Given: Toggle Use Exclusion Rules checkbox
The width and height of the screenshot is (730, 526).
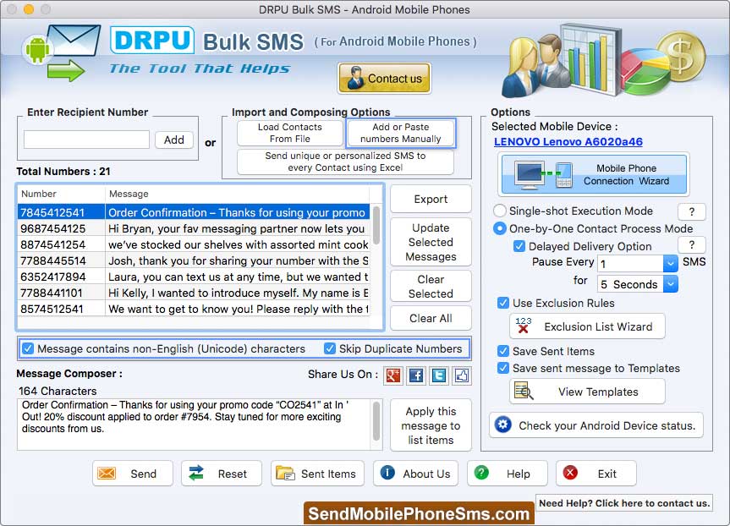Looking at the screenshot, I should (502, 303).
